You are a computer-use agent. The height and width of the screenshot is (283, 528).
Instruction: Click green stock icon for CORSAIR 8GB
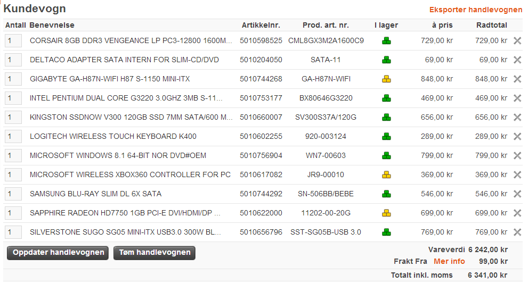click(x=386, y=40)
